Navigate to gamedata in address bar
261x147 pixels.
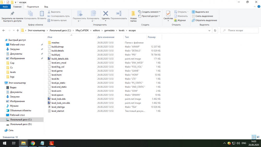(109, 31)
